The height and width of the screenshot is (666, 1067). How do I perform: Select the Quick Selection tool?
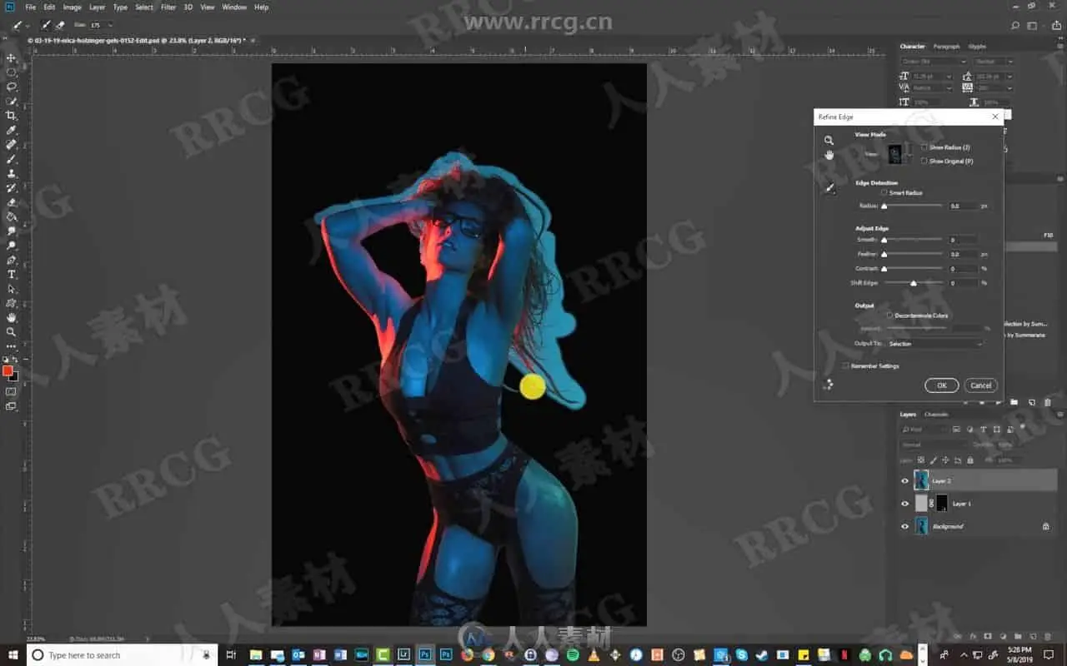click(x=12, y=102)
